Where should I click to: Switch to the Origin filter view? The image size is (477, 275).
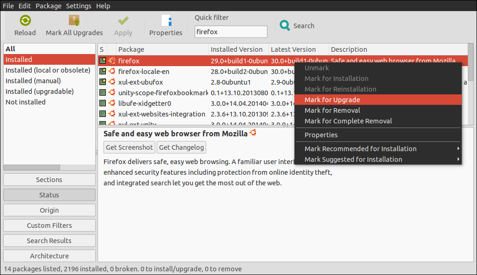click(x=49, y=210)
